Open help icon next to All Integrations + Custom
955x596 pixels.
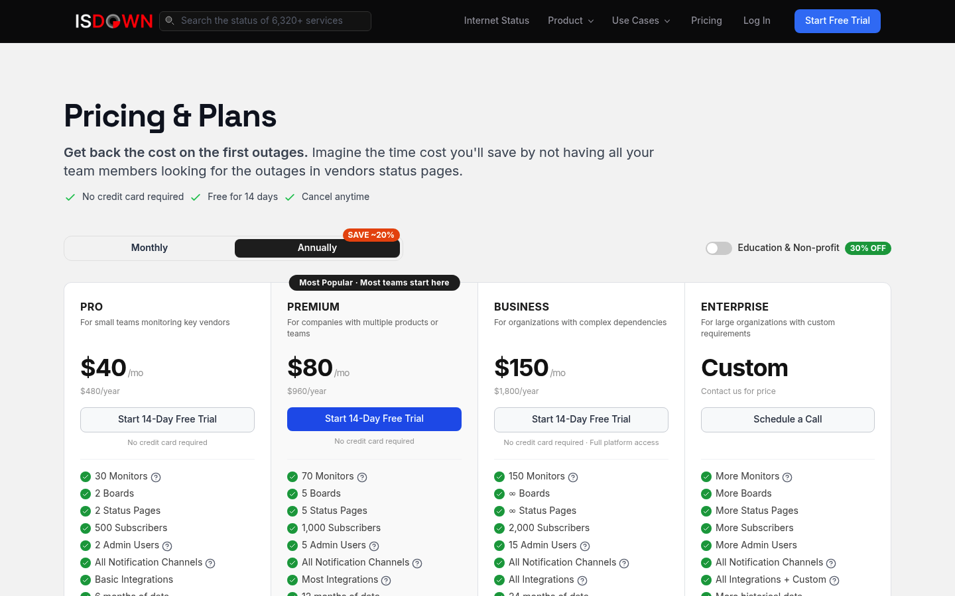[834, 581]
